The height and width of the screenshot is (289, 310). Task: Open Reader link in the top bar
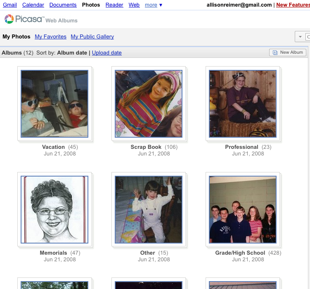(114, 5)
